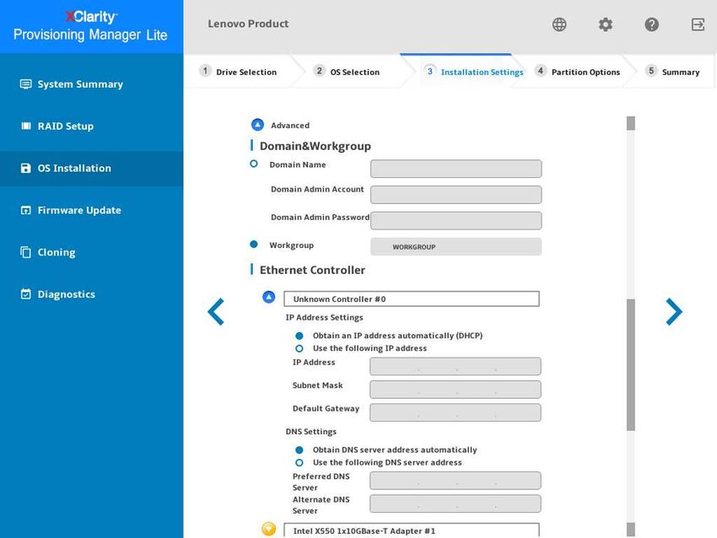
Task: Click the Domain Name input field
Action: [456, 169]
